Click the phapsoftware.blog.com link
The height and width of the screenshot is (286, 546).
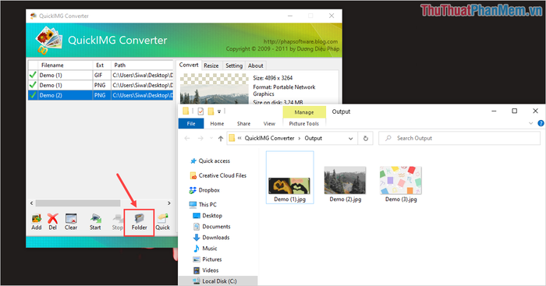(300, 41)
